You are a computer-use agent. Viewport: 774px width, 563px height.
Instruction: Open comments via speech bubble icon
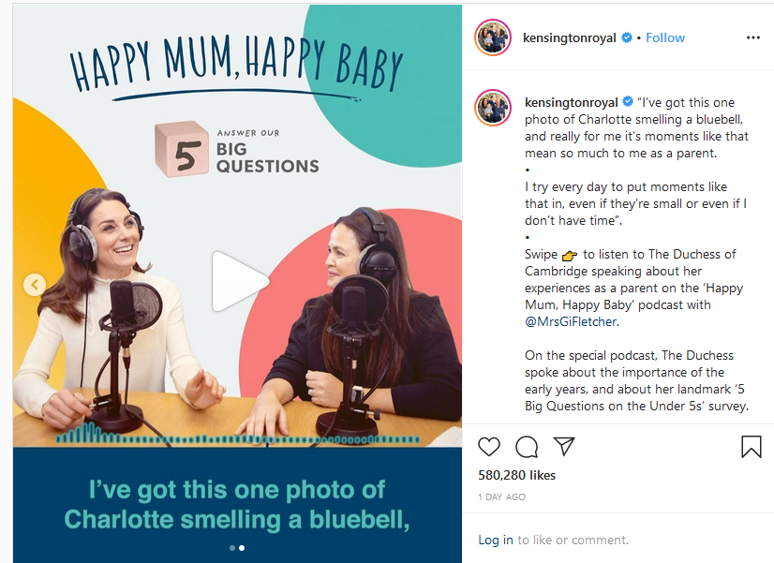click(527, 447)
